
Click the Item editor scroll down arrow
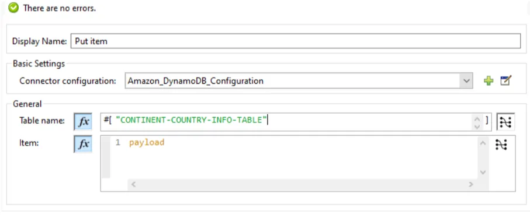(x=483, y=172)
